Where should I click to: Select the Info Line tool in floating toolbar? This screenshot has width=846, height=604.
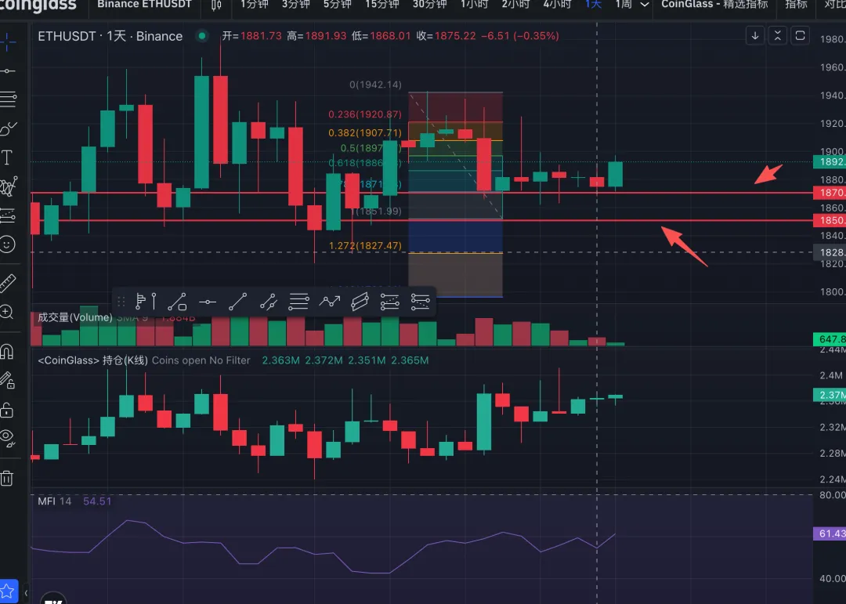click(x=177, y=302)
